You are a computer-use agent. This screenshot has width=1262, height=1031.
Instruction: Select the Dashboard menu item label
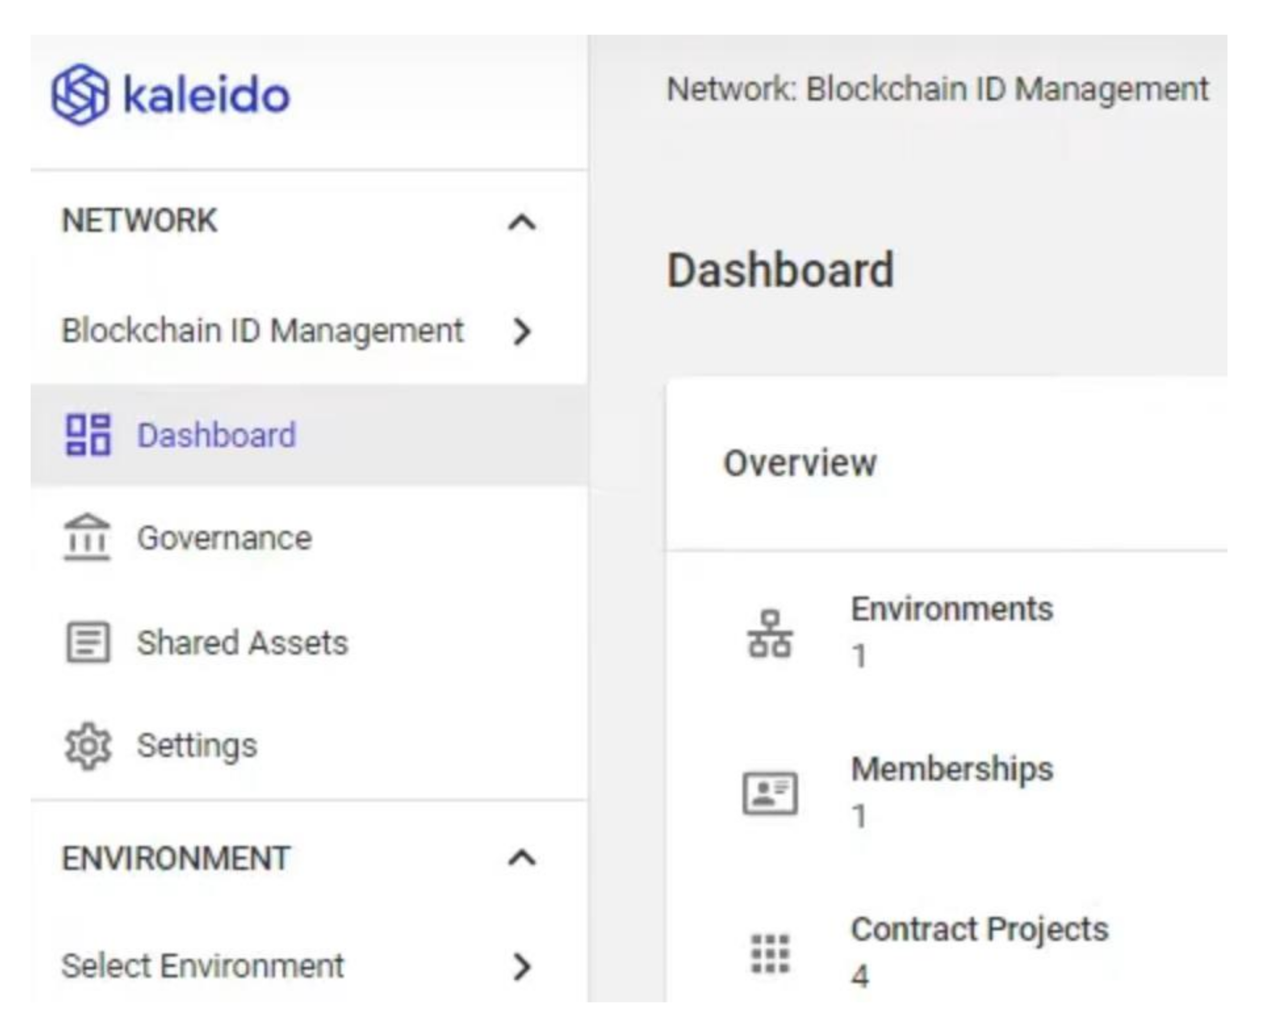point(217,435)
